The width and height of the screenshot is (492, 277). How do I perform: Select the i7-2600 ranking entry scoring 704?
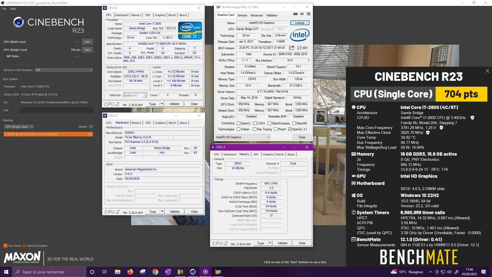coord(48,134)
